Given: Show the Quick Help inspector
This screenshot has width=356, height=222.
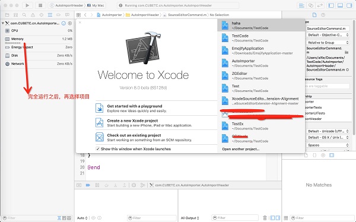Looking at the screenshot, I should (323, 15).
